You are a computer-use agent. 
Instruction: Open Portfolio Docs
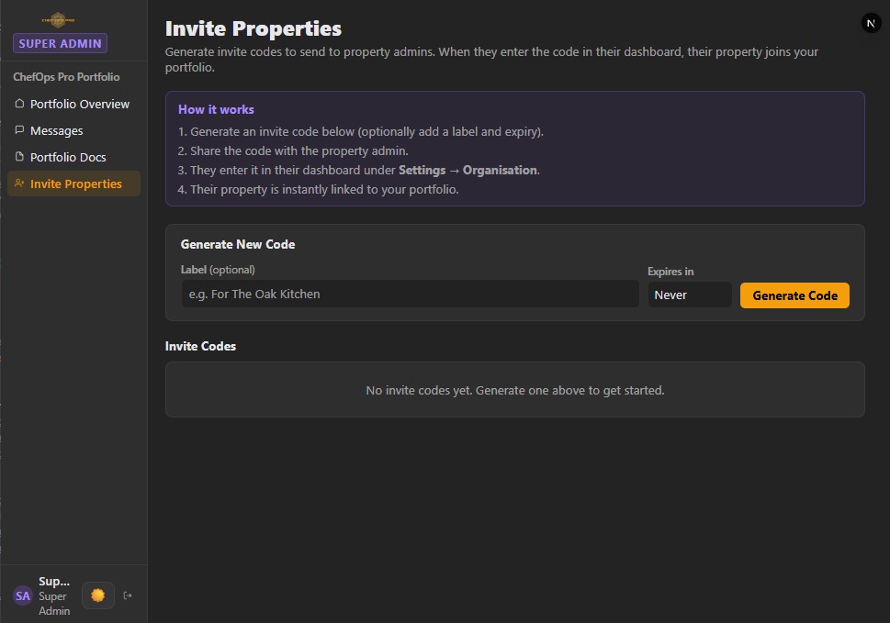(x=73, y=157)
